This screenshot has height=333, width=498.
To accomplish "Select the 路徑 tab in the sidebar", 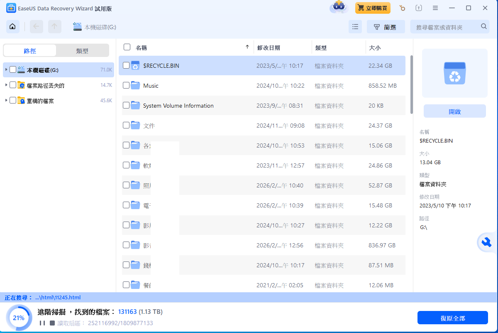I will pos(29,50).
